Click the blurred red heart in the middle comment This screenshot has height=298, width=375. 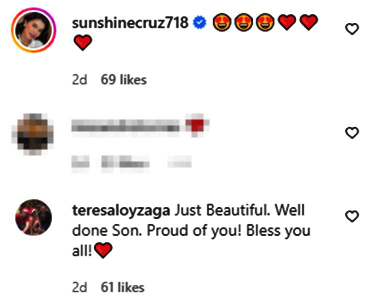[x=196, y=125]
